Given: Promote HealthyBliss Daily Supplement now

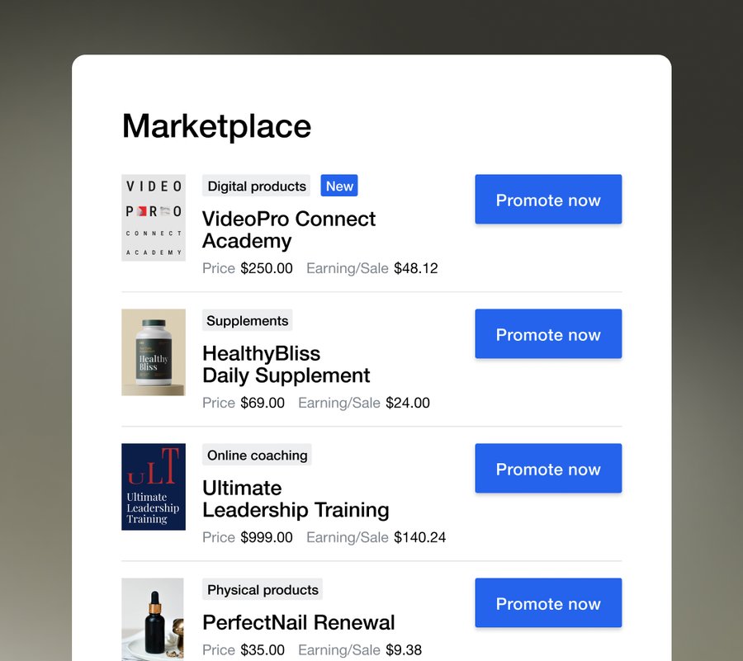Looking at the screenshot, I should pos(548,334).
